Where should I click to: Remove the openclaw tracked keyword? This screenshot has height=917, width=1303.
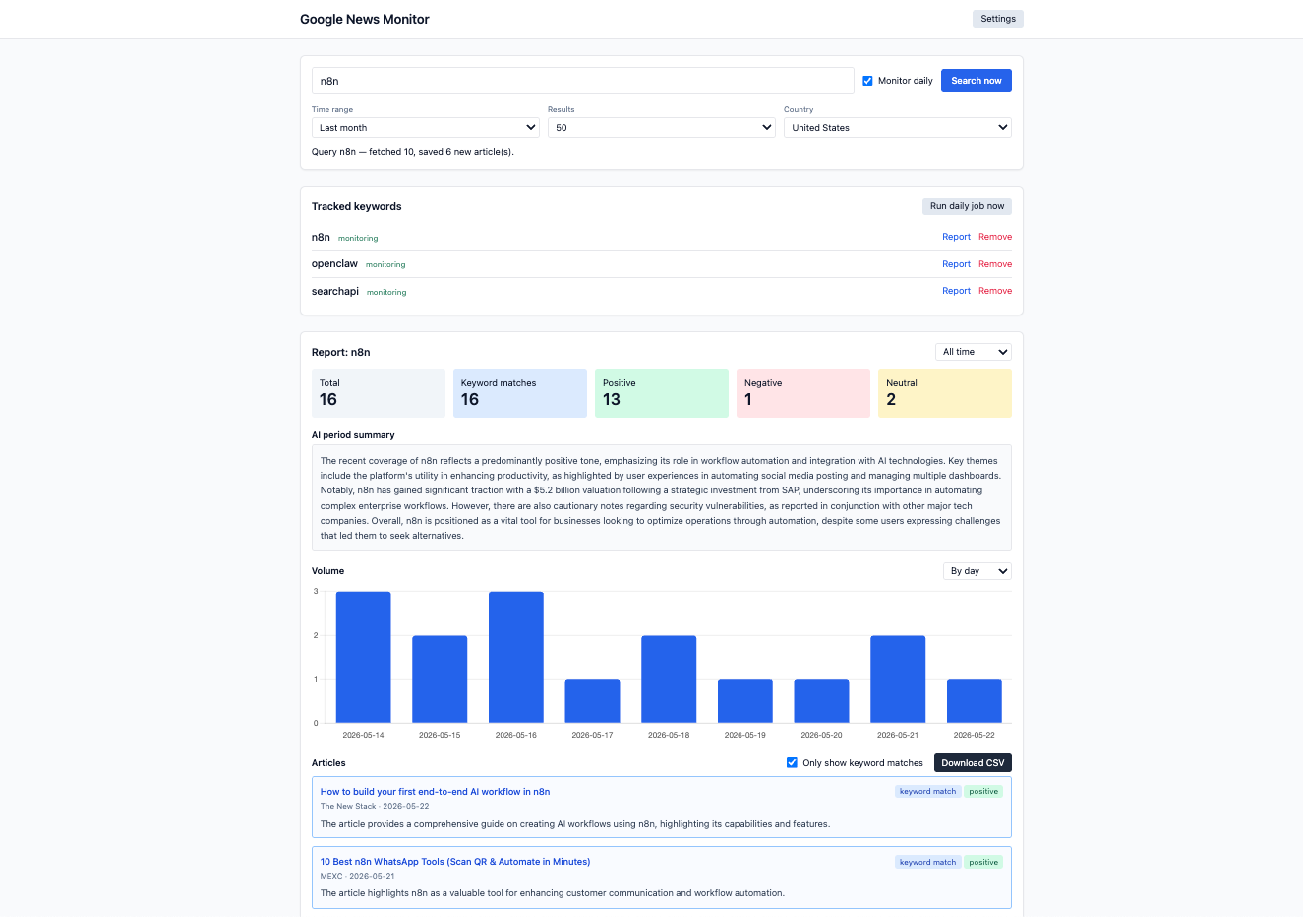pyautogui.click(x=995, y=264)
